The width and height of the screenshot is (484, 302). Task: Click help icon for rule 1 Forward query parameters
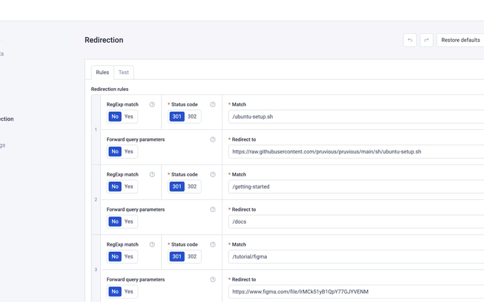tap(212, 140)
